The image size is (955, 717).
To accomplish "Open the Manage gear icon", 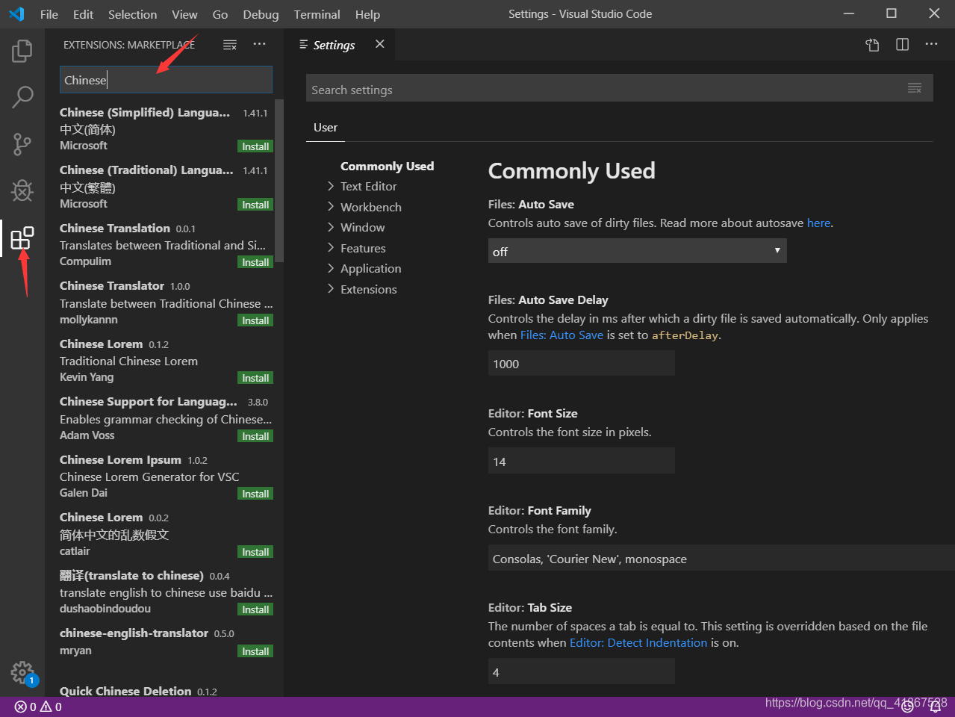I will (x=22, y=673).
